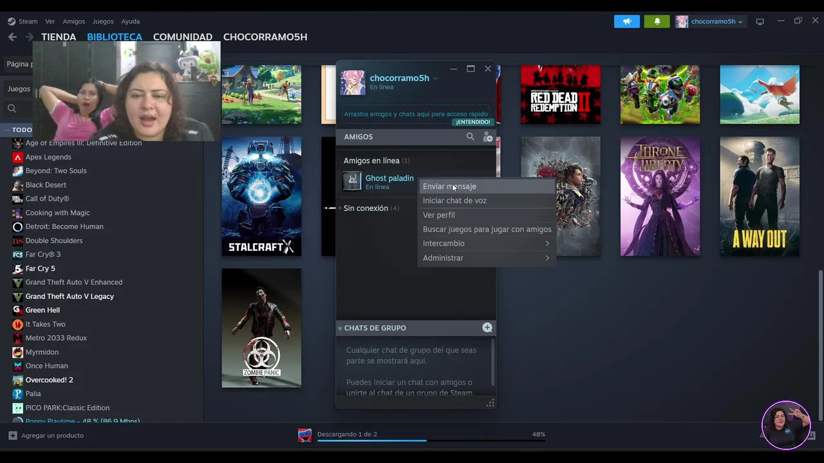Create a group chat with plus icon
Image resolution: width=824 pixels, height=463 pixels.
point(487,327)
